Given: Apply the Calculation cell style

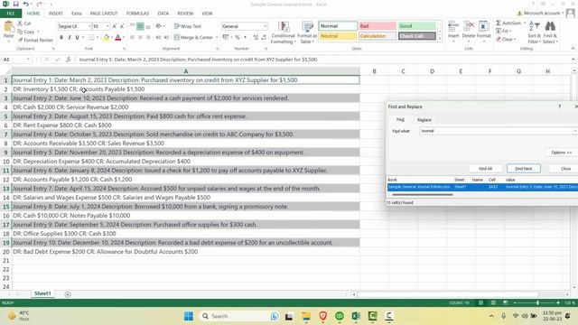Looking at the screenshot, I should point(378,36).
